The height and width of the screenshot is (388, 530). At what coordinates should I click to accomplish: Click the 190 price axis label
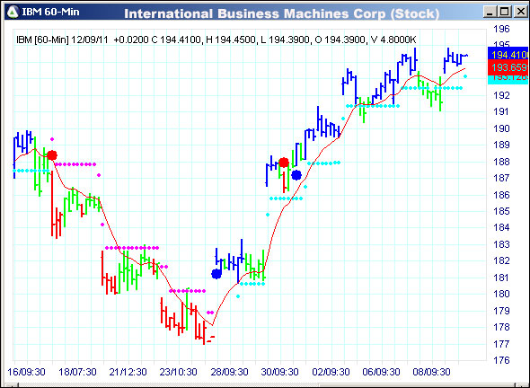(x=501, y=128)
